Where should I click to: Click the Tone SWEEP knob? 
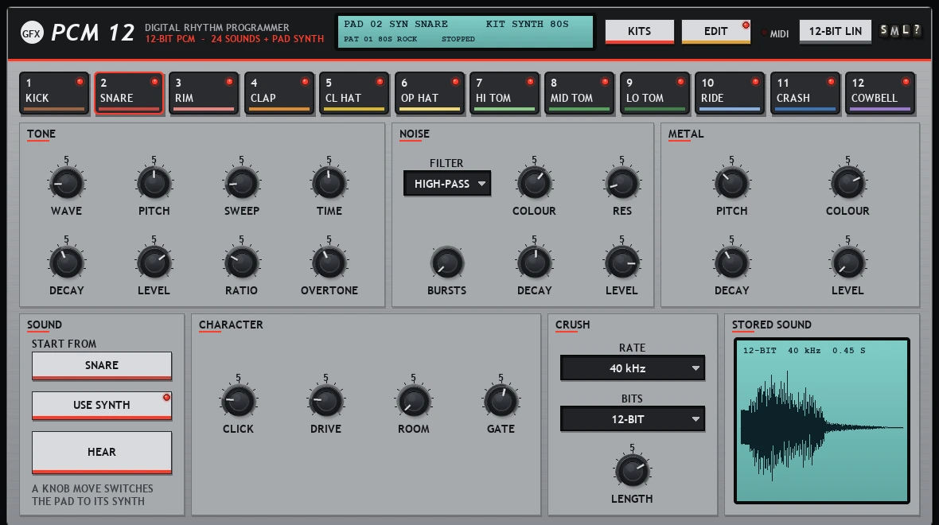(x=241, y=183)
